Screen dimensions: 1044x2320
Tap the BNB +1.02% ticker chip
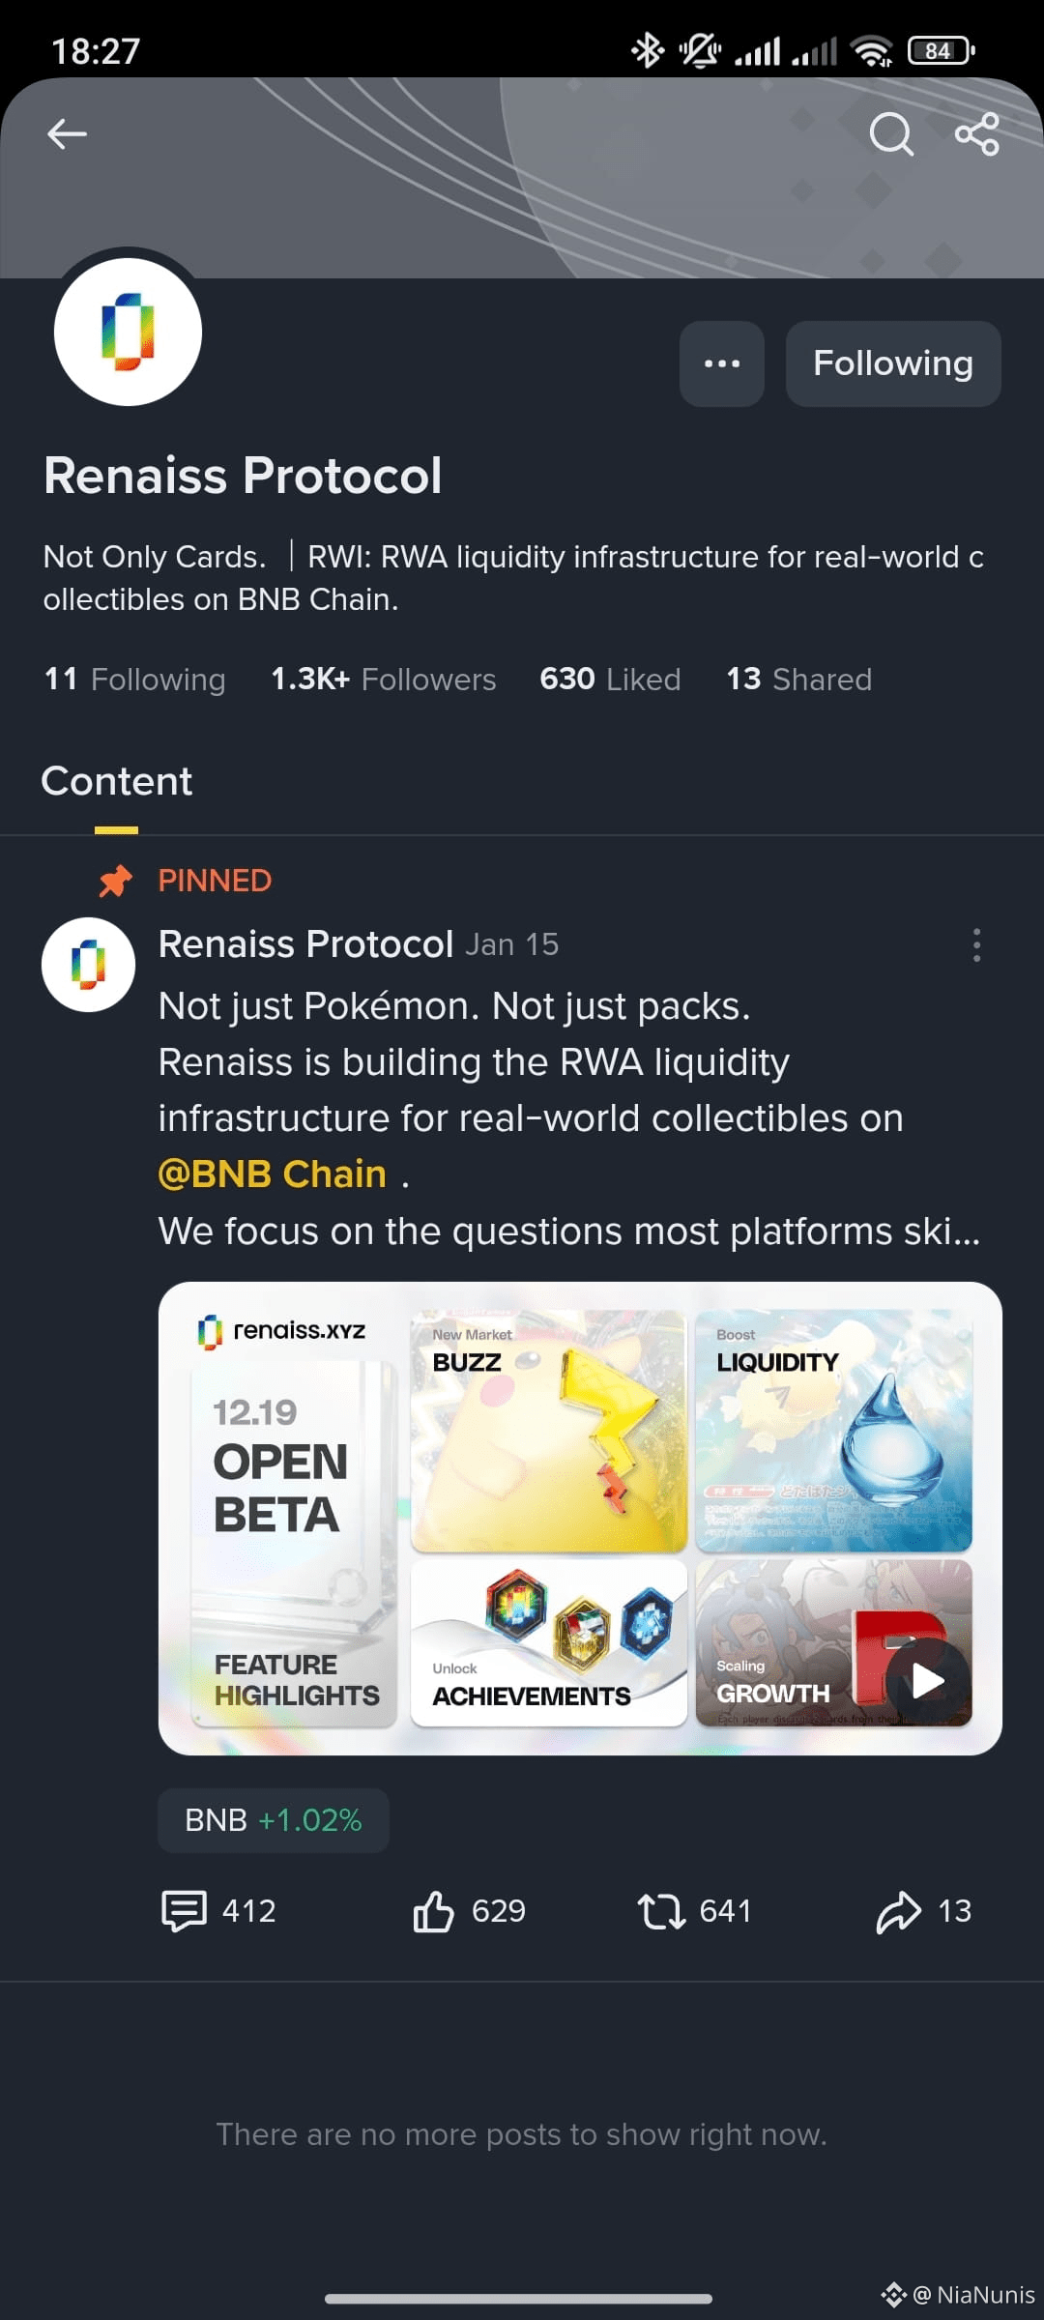pyautogui.click(x=274, y=1820)
